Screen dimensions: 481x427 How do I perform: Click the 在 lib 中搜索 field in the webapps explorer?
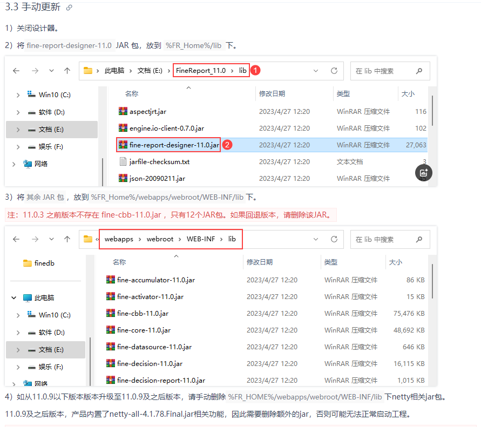[x=390, y=239]
